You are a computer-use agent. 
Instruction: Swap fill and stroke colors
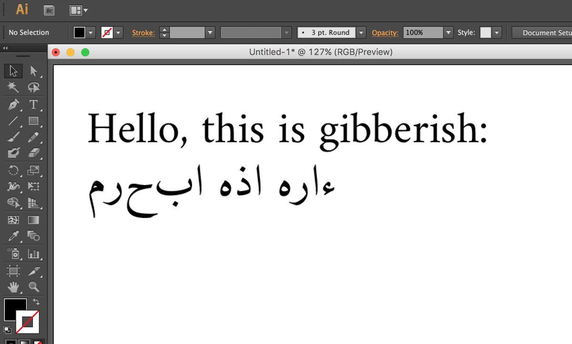[x=36, y=302]
